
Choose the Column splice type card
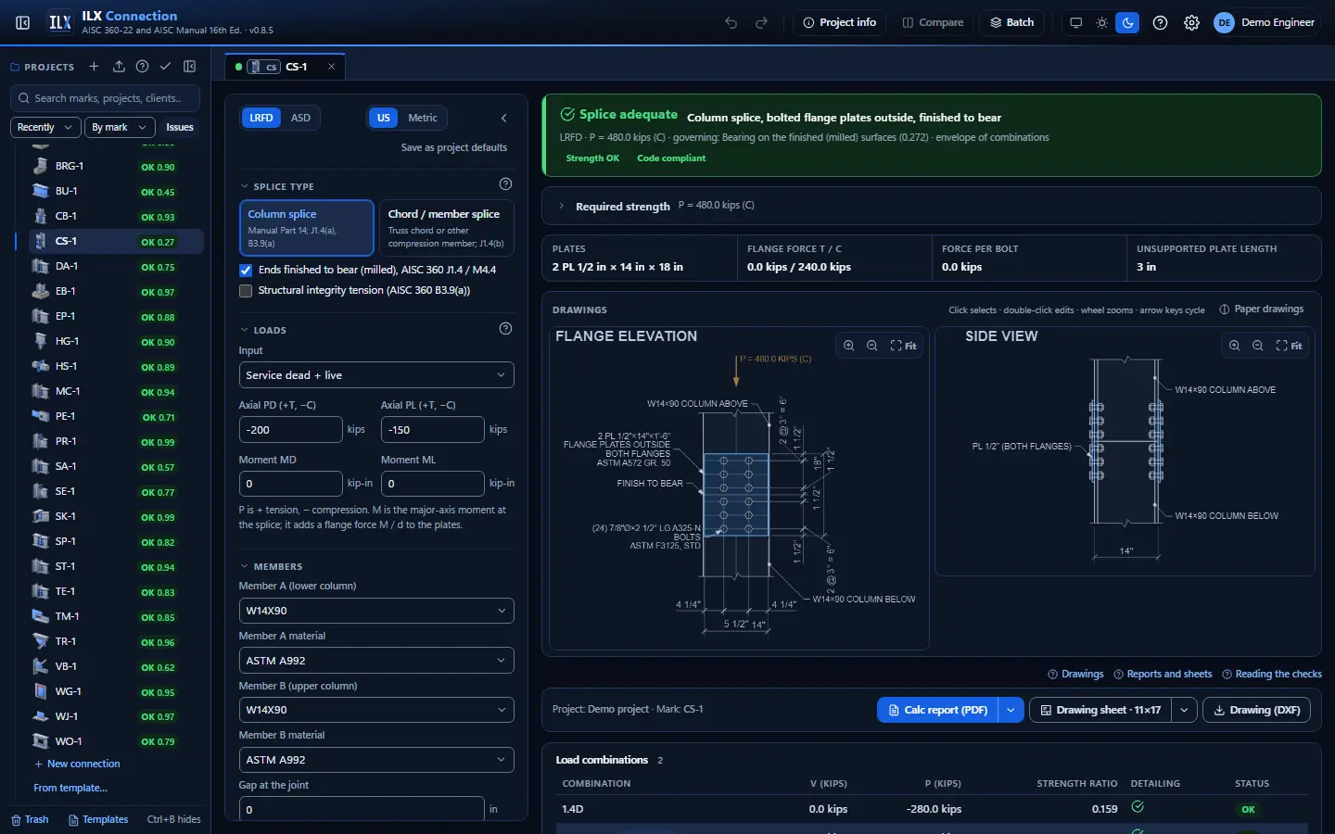(307, 228)
